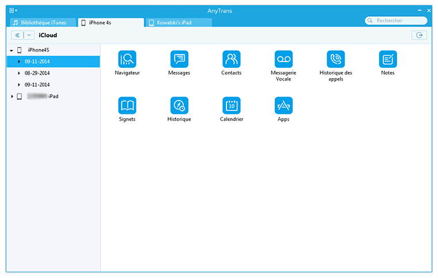
Task: Open the Historique browsing history icon
Action: [179, 106]
